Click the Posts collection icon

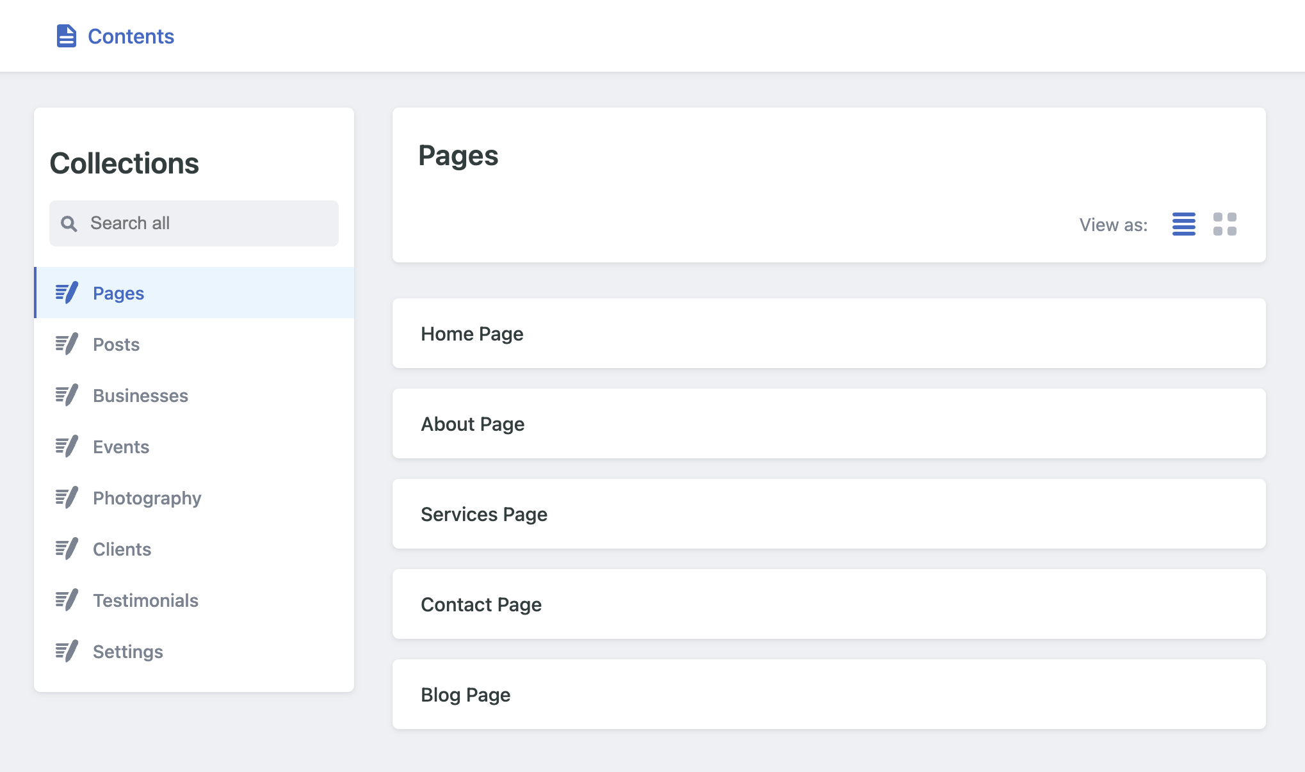coord(67,344)
